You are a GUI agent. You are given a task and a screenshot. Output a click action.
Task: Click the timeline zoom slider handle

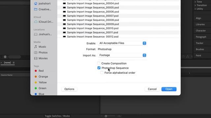[106, 116]
